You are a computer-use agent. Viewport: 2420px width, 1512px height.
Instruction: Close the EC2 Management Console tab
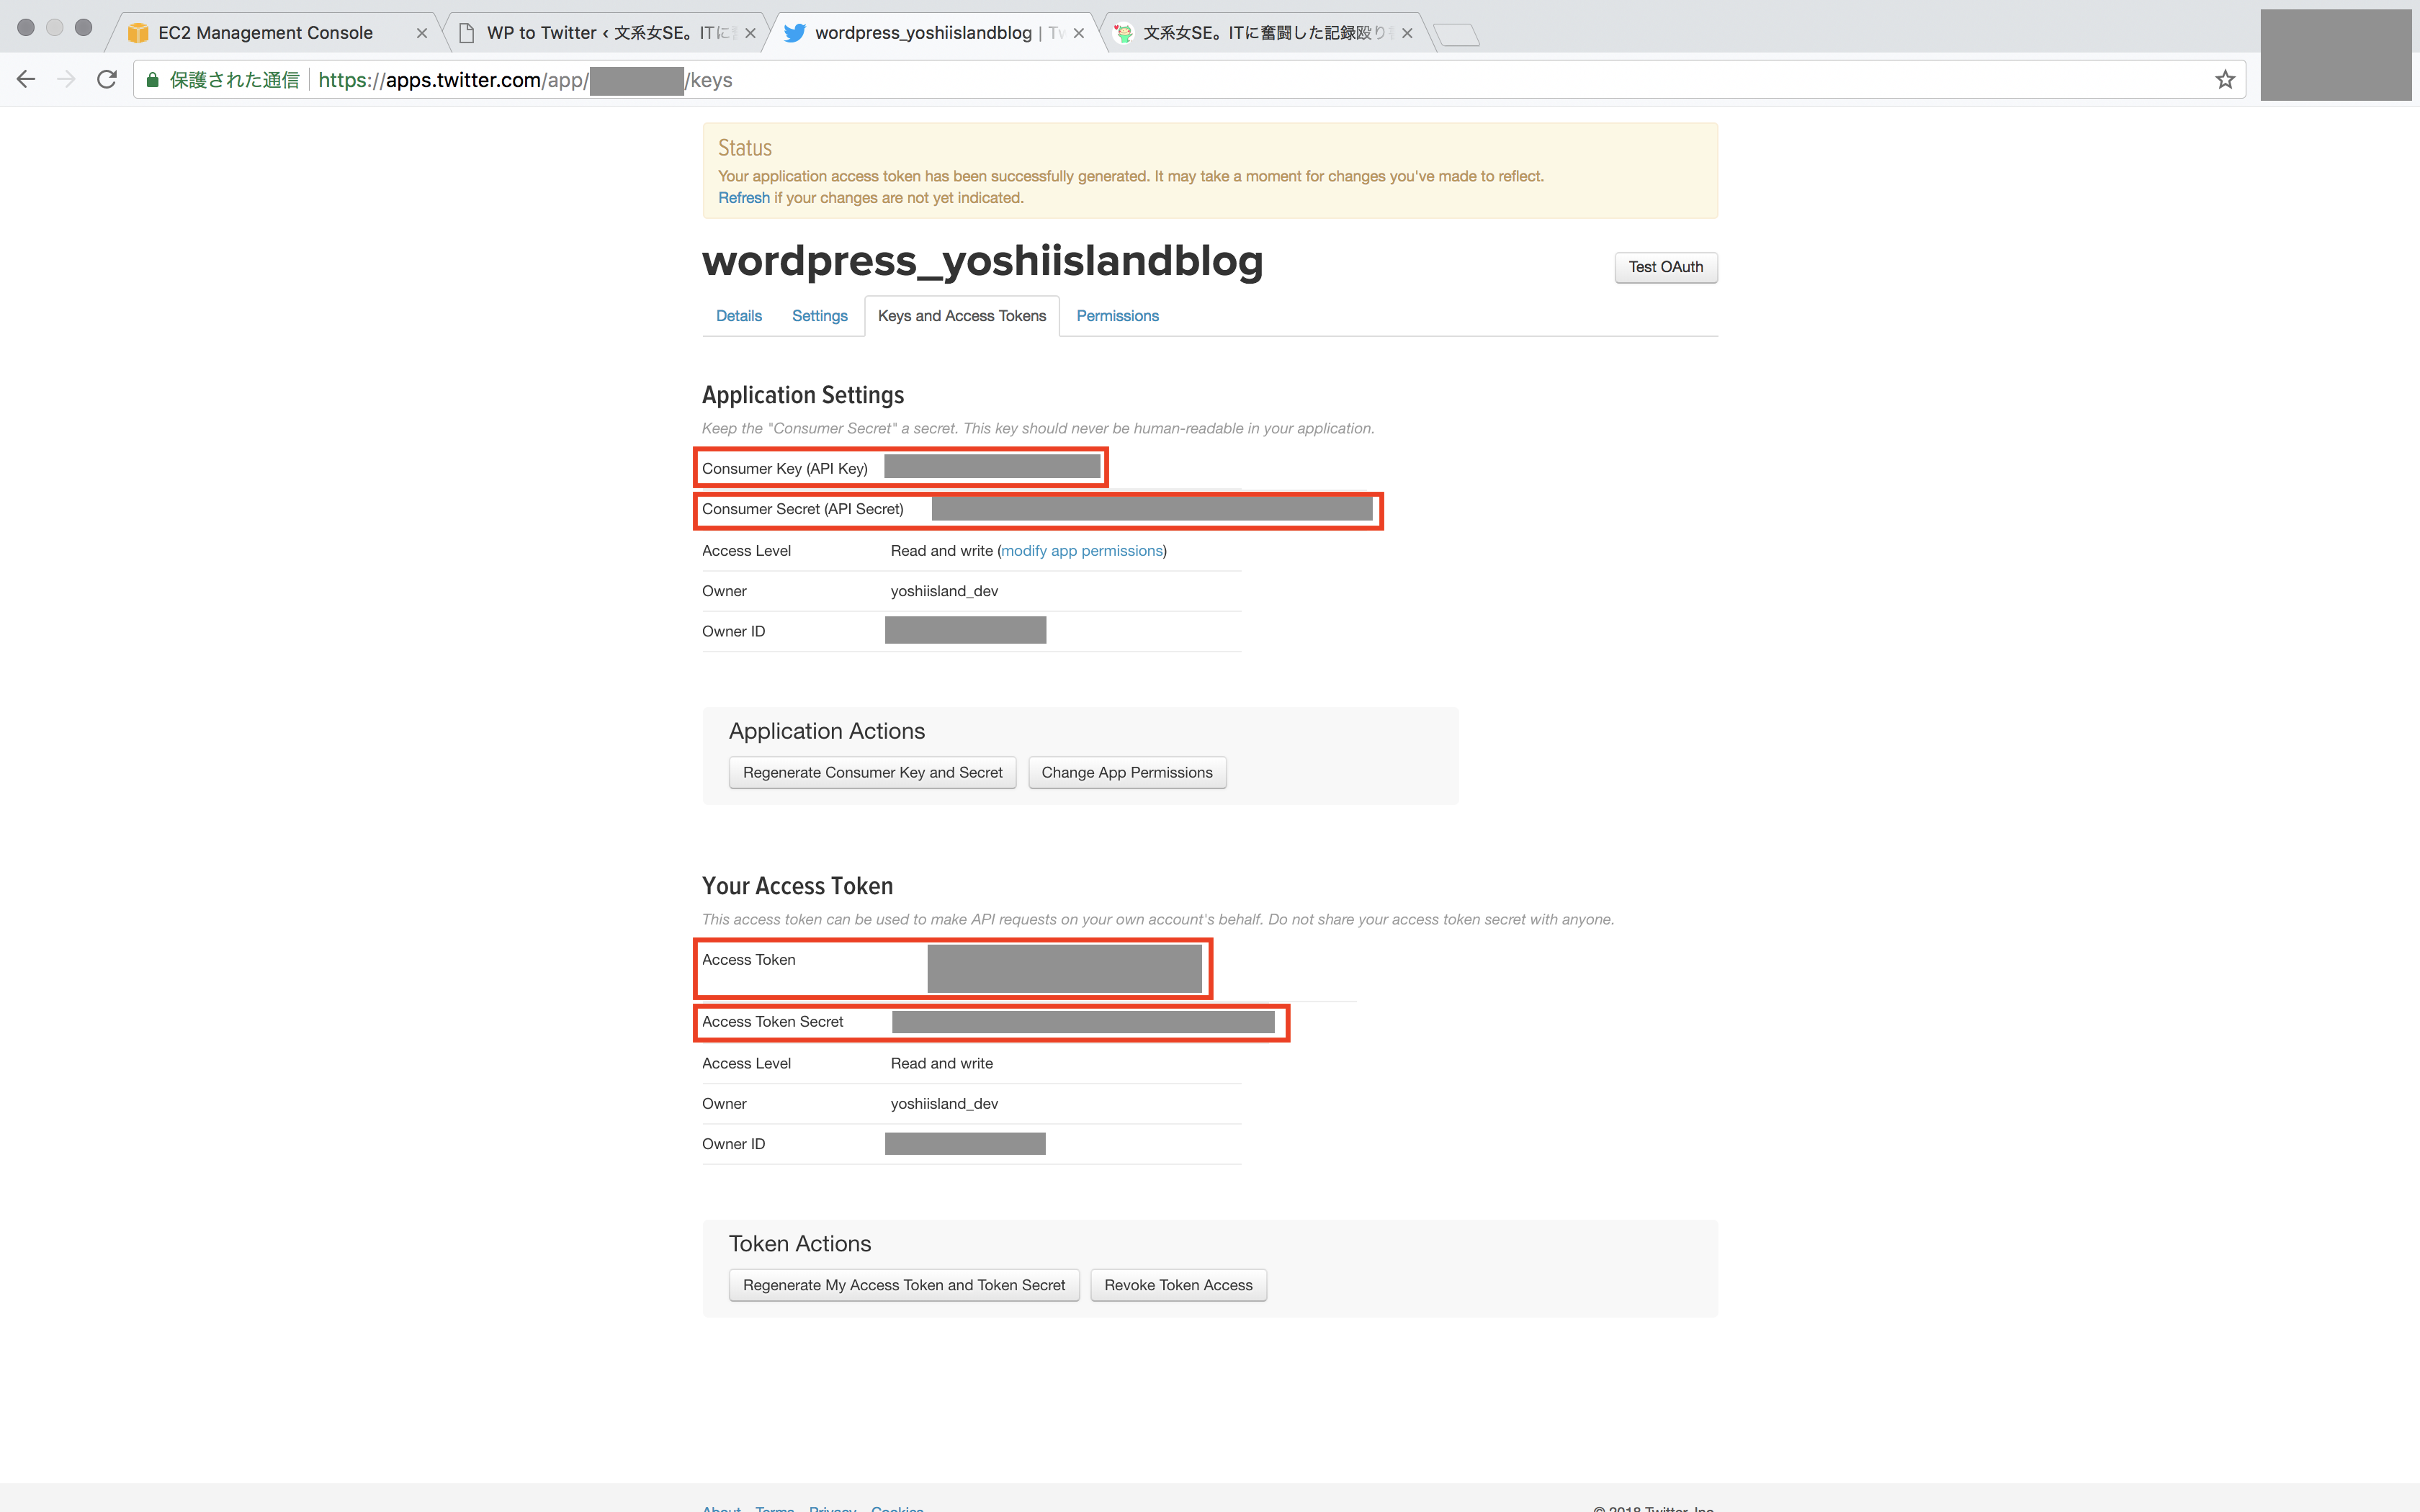point(422,33)
